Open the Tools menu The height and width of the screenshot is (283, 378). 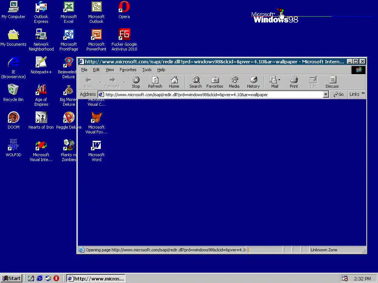147,70
